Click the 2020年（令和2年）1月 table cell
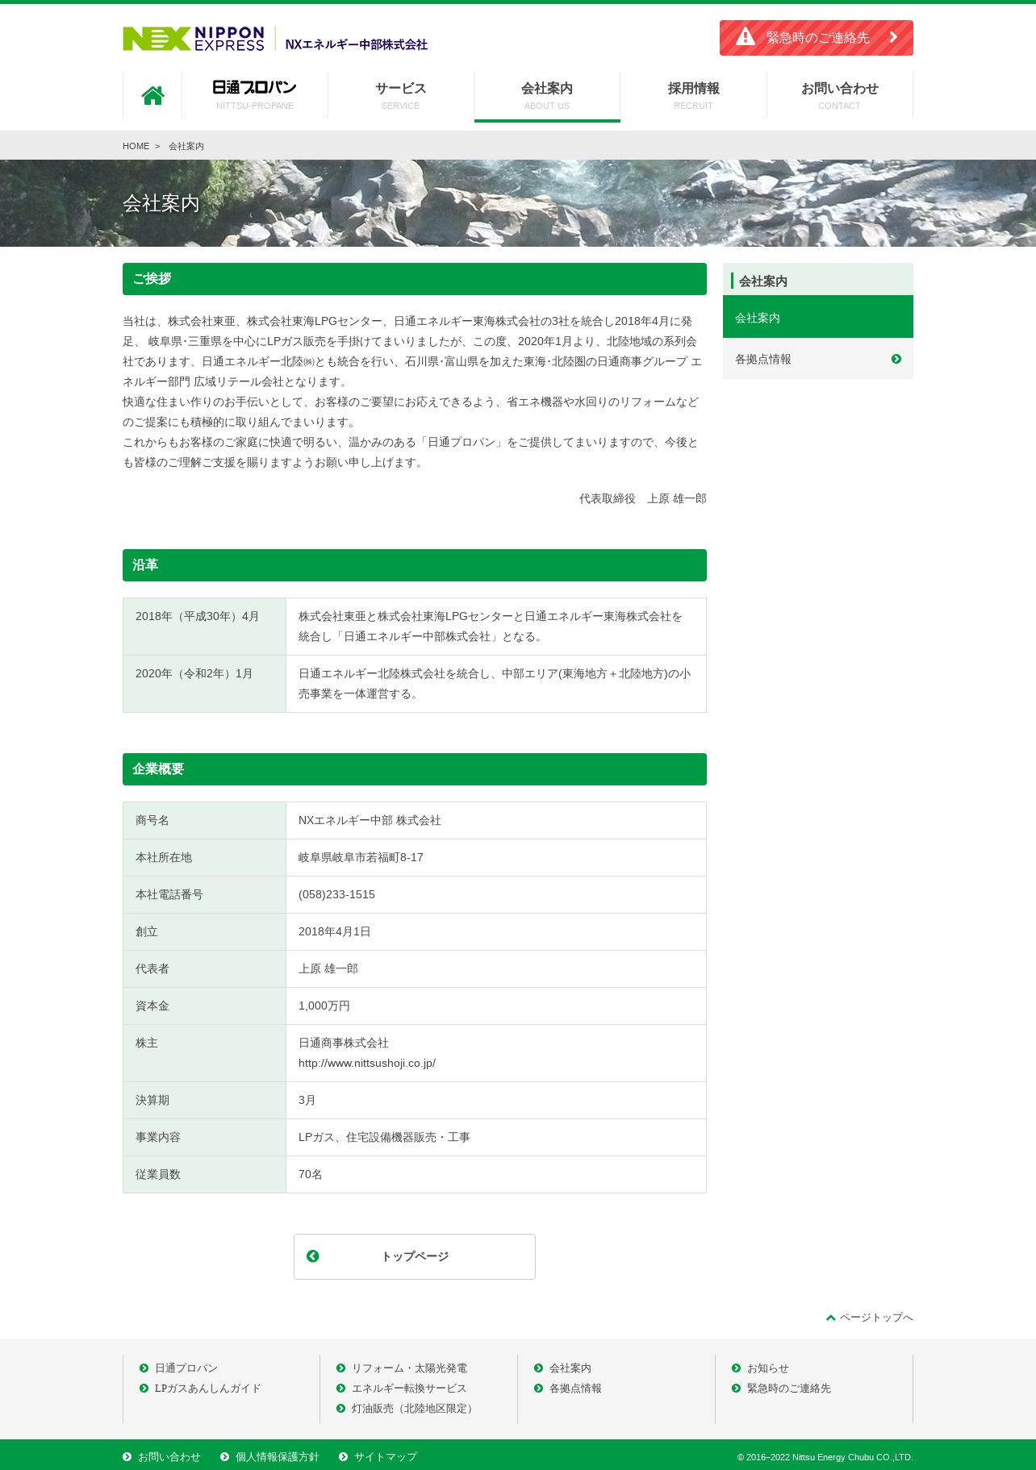Image resolution: width=1036 pixels, height=1470 pixels. coord(204,684)
